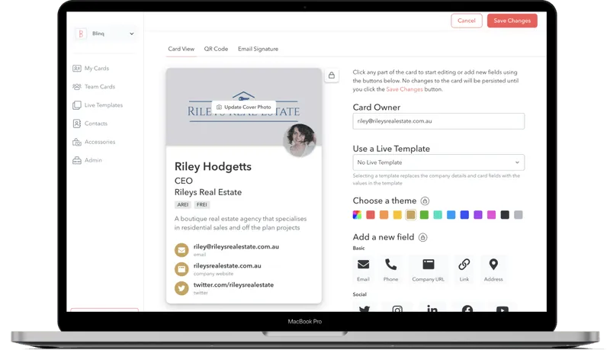The height and width of the screenshot is (350, 610).
Task: Add a new Link field
Action: click(x=464, y=270)
